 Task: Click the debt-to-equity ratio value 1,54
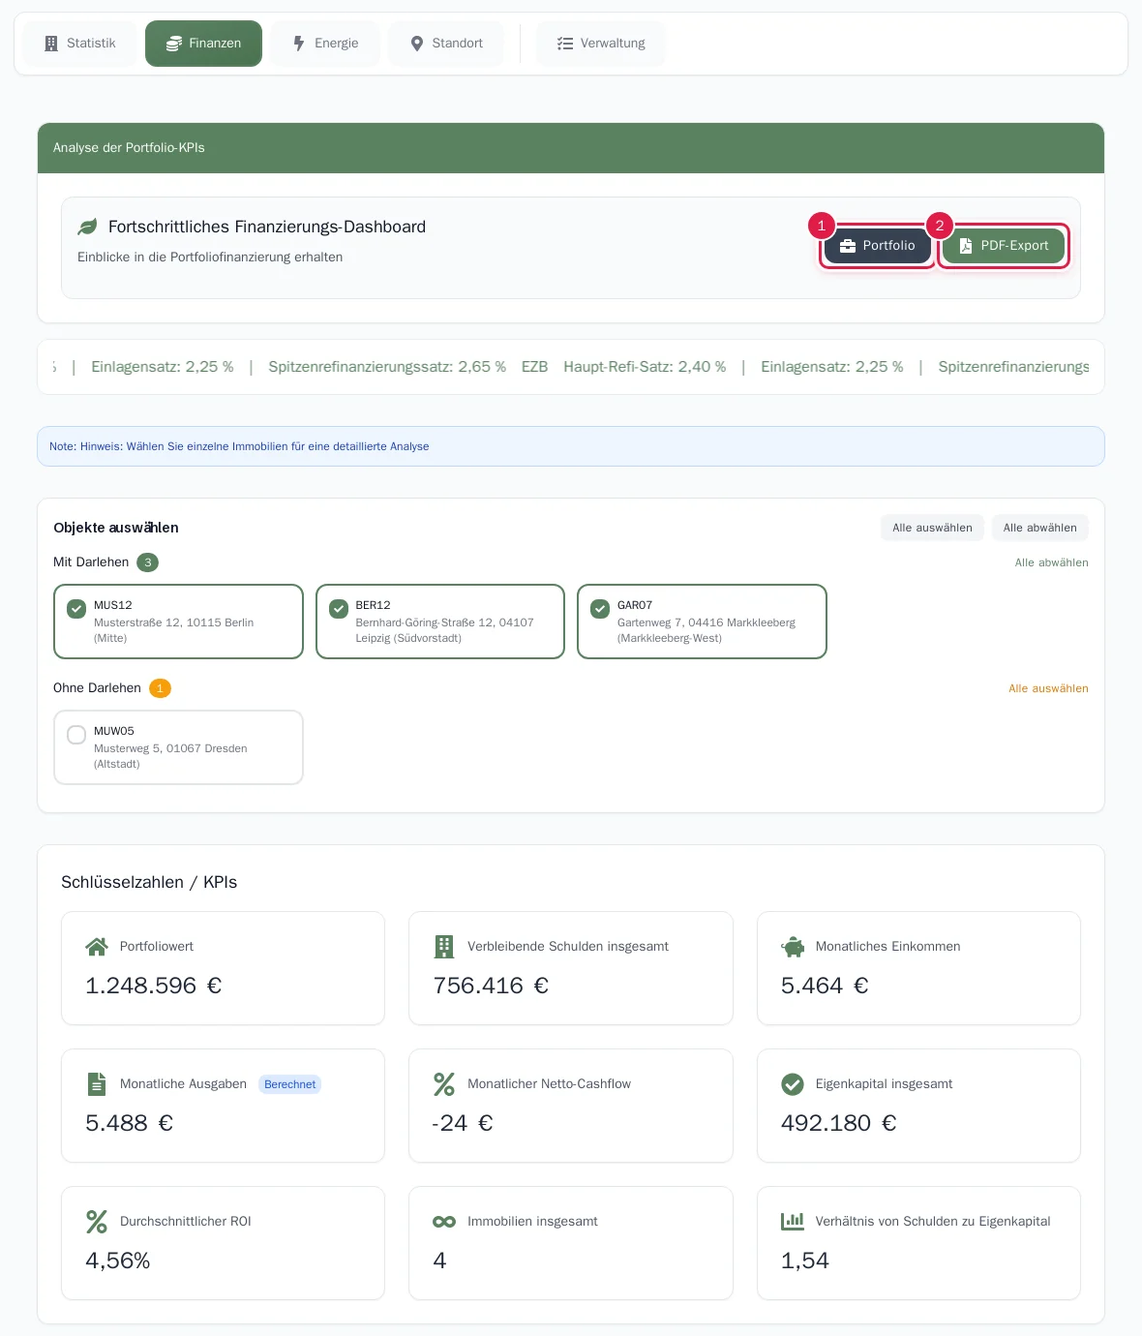[805, 1260]
